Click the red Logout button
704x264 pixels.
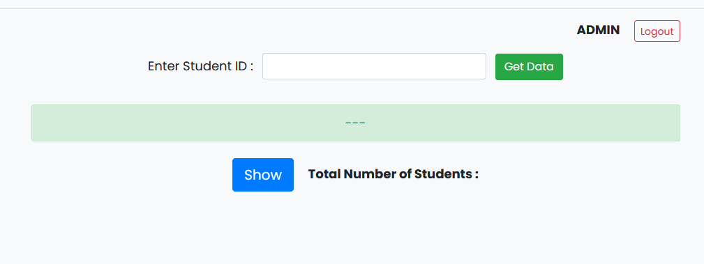pyautogui.click(x=657, y=31)
